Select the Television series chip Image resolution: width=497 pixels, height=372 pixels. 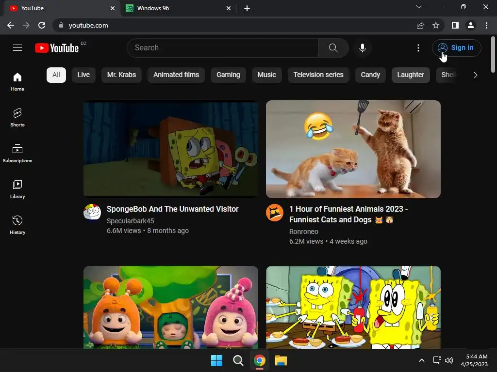[318, 75]
